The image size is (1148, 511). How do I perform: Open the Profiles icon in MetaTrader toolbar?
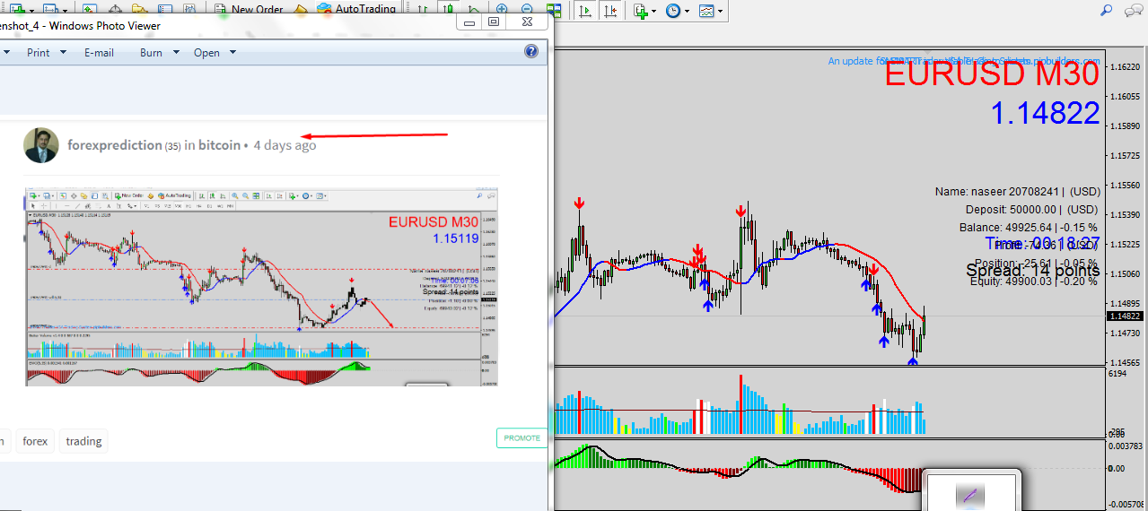(x=49, y=8)
